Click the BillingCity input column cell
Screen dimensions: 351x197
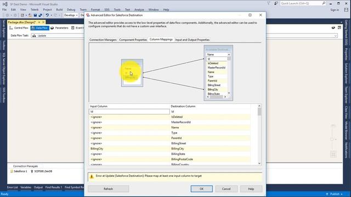(x=129, y=149)
